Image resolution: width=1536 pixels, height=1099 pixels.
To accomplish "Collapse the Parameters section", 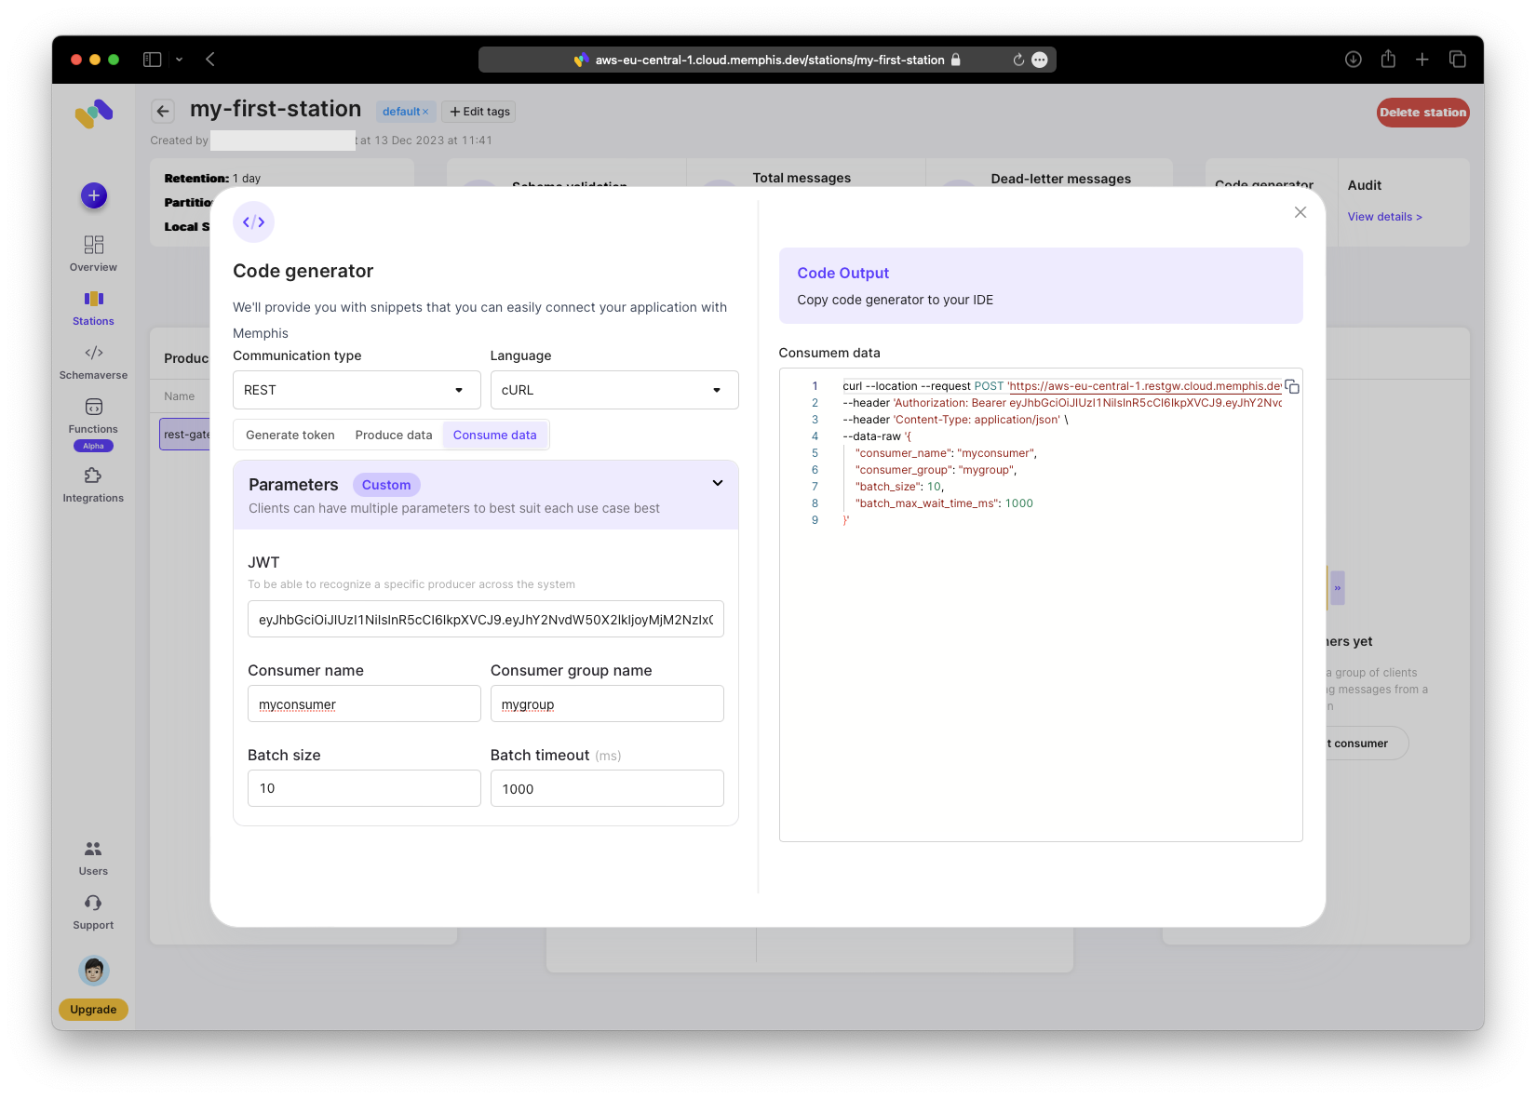I will click(x=717, y=483).
